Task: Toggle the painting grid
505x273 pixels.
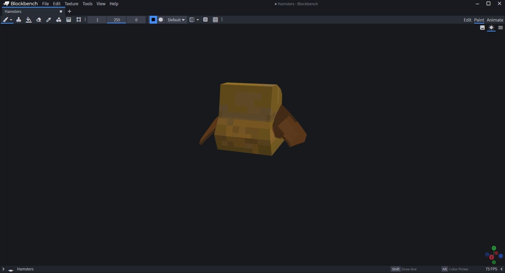Action: click(x=215, y=20)
